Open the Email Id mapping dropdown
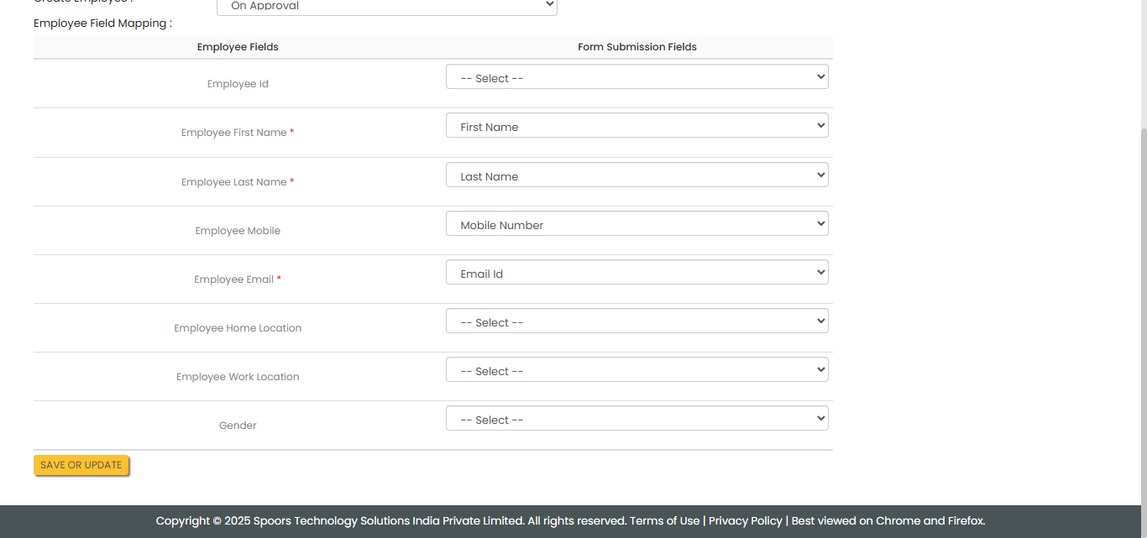This screenshot has width=1147, height=538. 636,273
